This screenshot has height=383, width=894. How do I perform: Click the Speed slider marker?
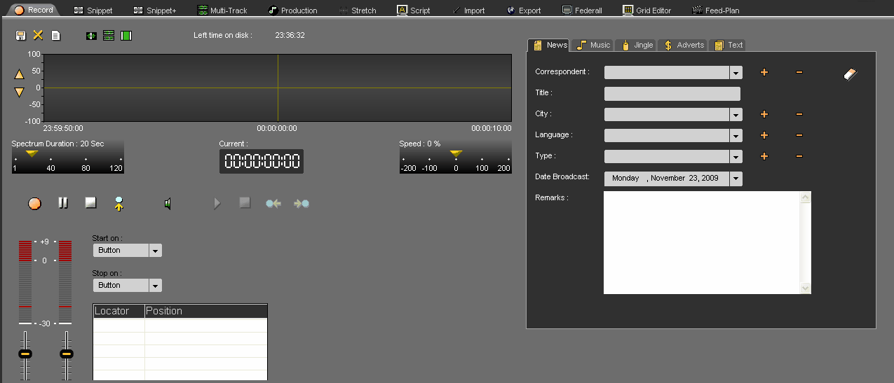pyautogui.click(x=456, y=153)
